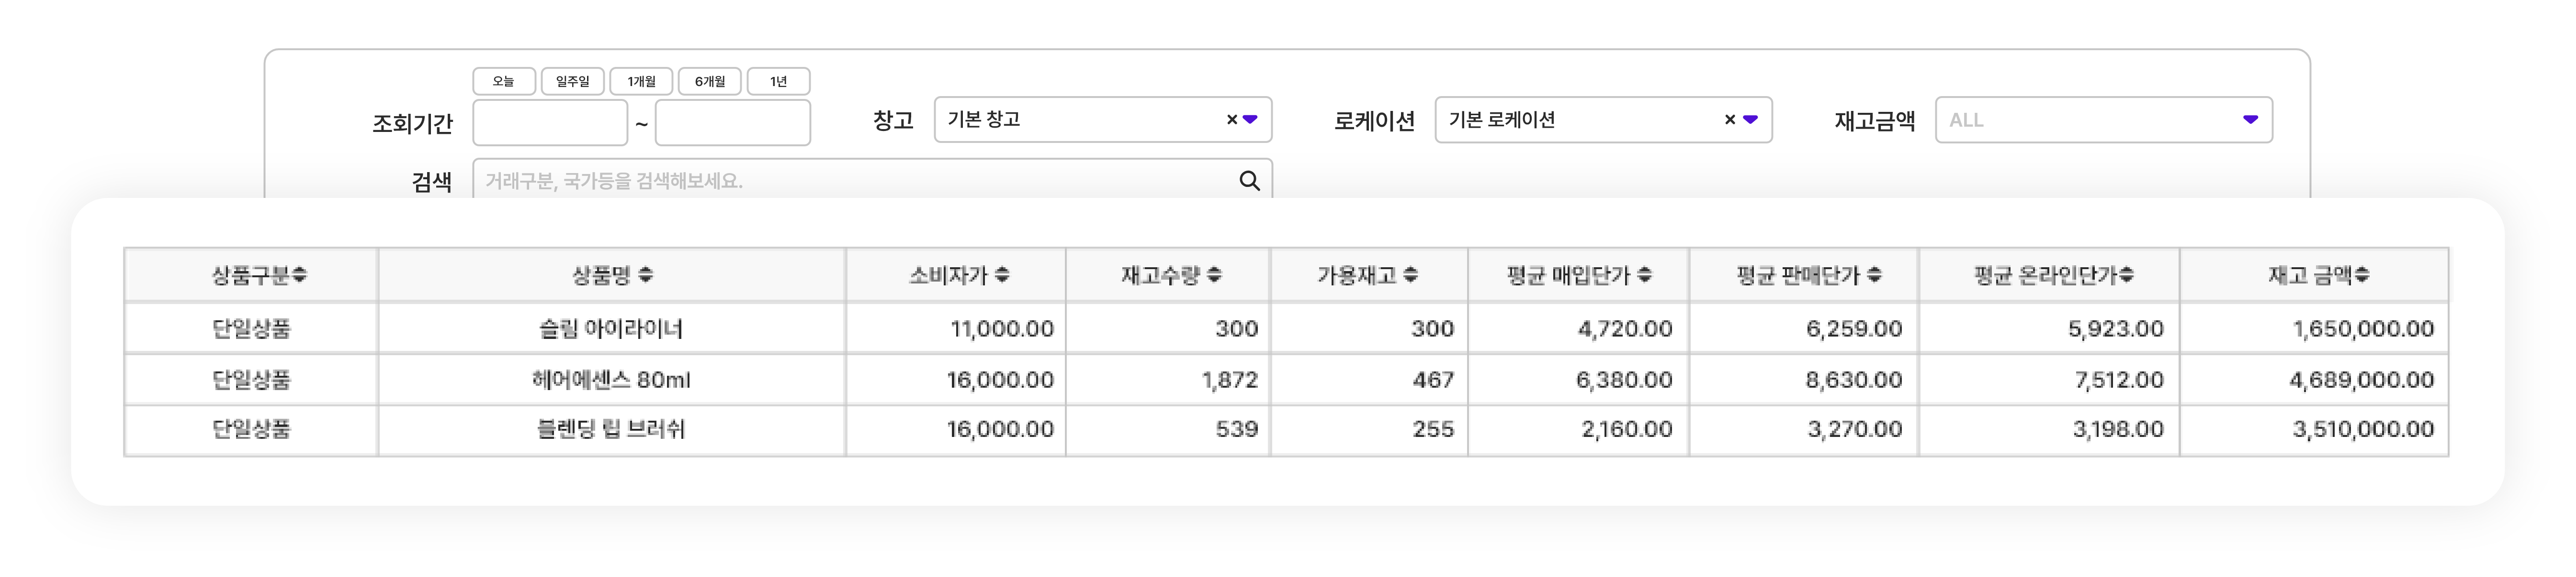Sort by 평균 매입단가 column arrows
The width and height of the screenshot is (2576, 577).
click(1644, 274)
